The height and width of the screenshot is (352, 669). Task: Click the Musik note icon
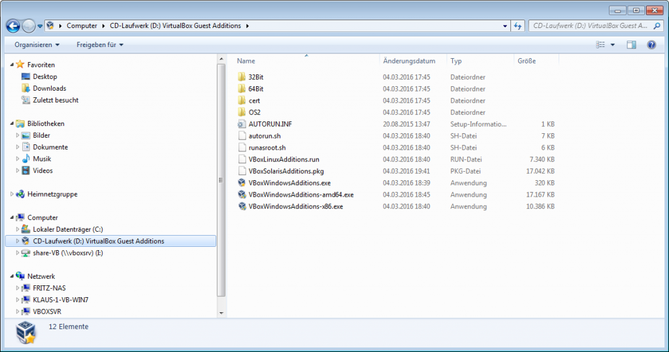click(25, 159)
